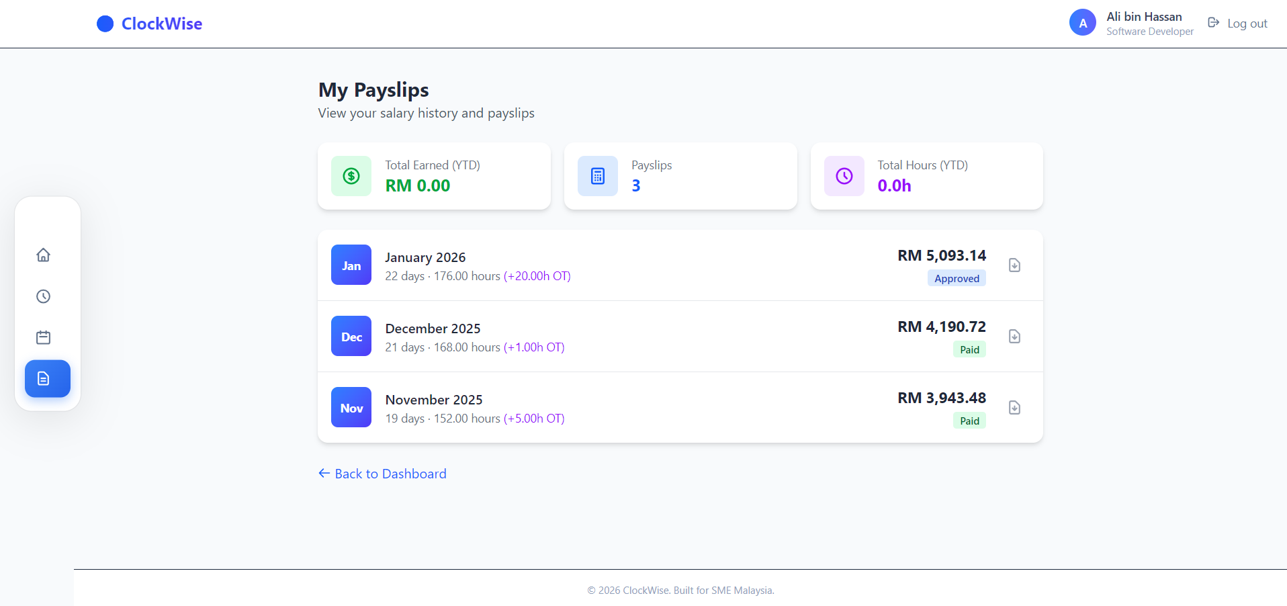The image size is (1287, 606).
Task: Click the clock icon in sidebar
Action: tap(44, 296)
